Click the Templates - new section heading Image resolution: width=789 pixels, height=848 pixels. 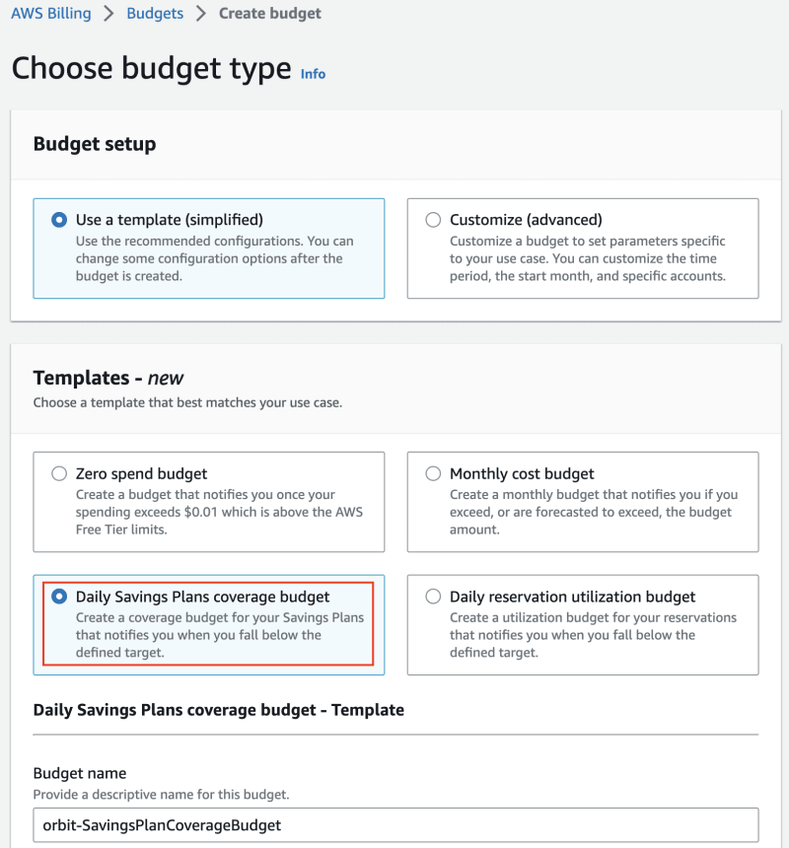[x=108, y=378]
